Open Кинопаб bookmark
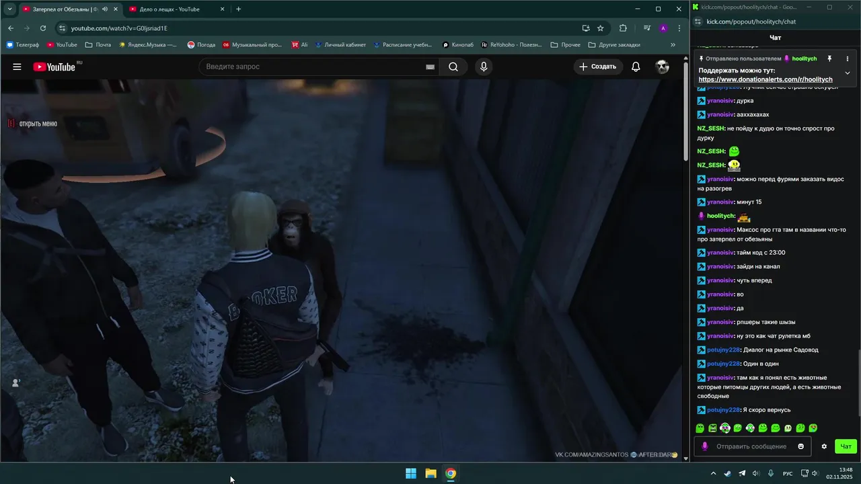 [x=458, y=45]
